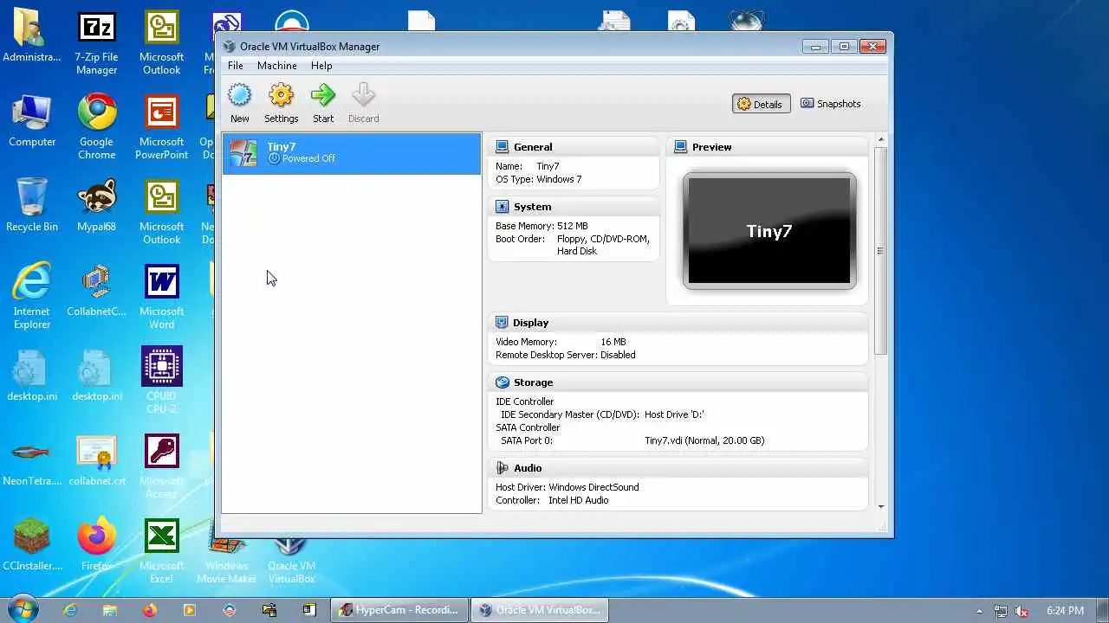Click the System section header
Image resolution: width=1109 pixels, height=623 pixels.
pos(574,207)
